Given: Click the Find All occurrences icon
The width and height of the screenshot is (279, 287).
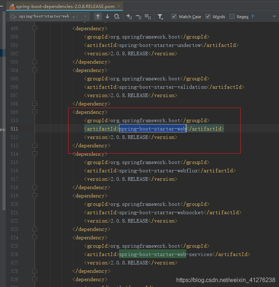Looking at the screenshot, I should 117,16.
